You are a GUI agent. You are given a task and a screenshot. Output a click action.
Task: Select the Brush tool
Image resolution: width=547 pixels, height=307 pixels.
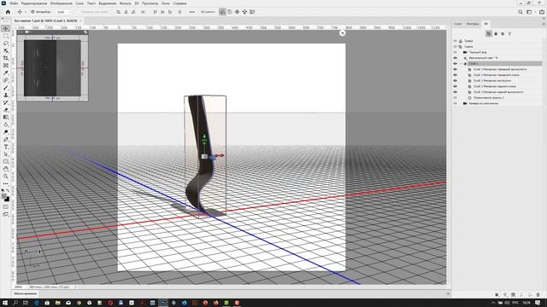click(6, 88)
